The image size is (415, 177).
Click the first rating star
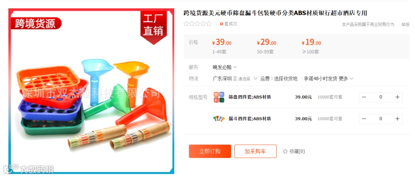coord(186,24)
